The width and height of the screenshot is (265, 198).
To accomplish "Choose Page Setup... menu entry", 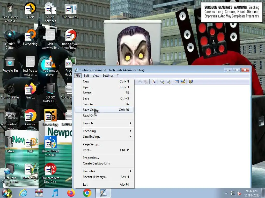I will tap(104, 144).
